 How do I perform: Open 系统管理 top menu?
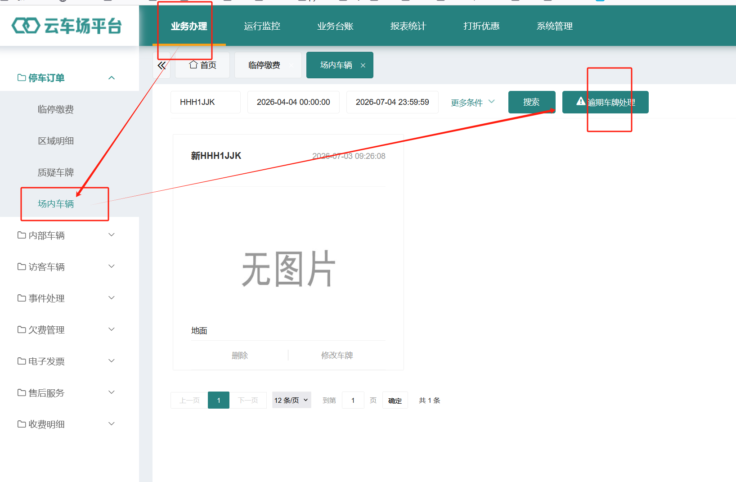[555, 26]
